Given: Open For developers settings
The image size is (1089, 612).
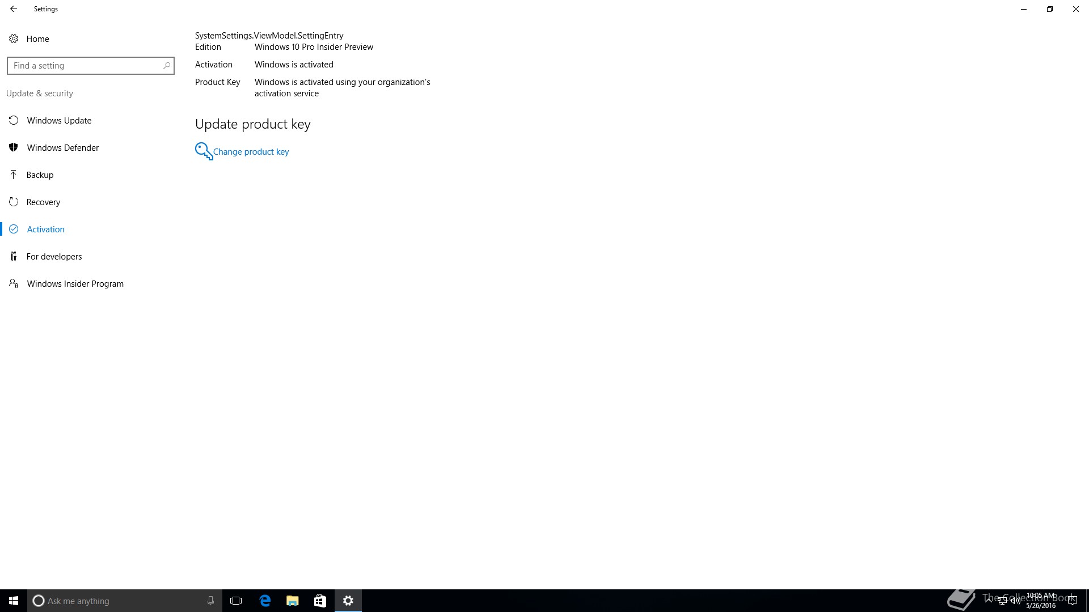Looking at the screenshot, I should coord(54,257).
